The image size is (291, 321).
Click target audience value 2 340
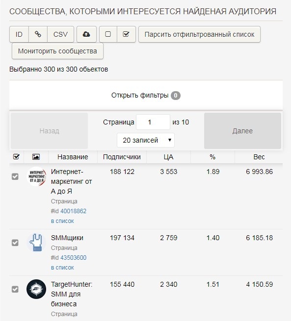point(169,284)
